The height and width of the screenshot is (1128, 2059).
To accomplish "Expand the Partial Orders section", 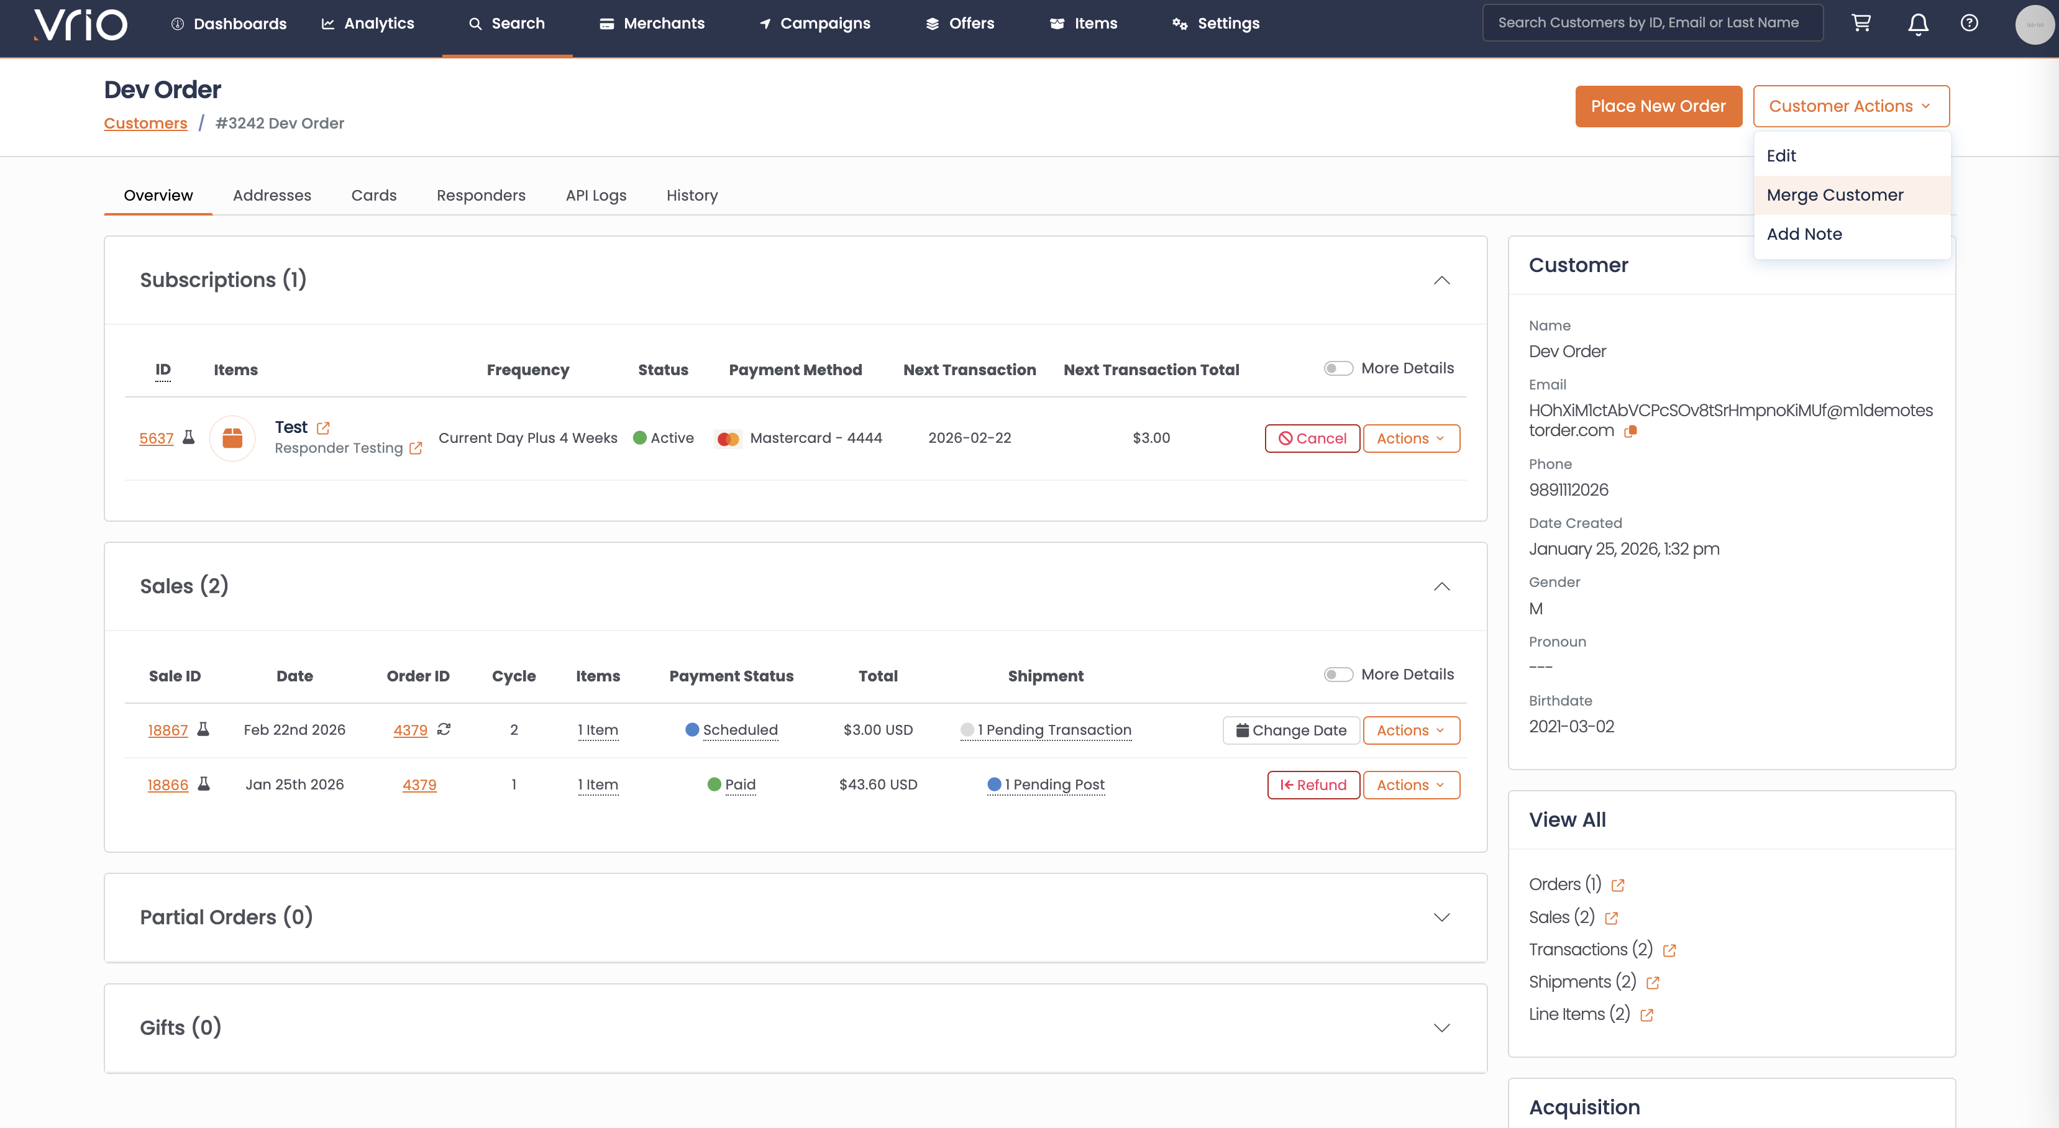I will pyautogui.click(x=1441, y=917).
